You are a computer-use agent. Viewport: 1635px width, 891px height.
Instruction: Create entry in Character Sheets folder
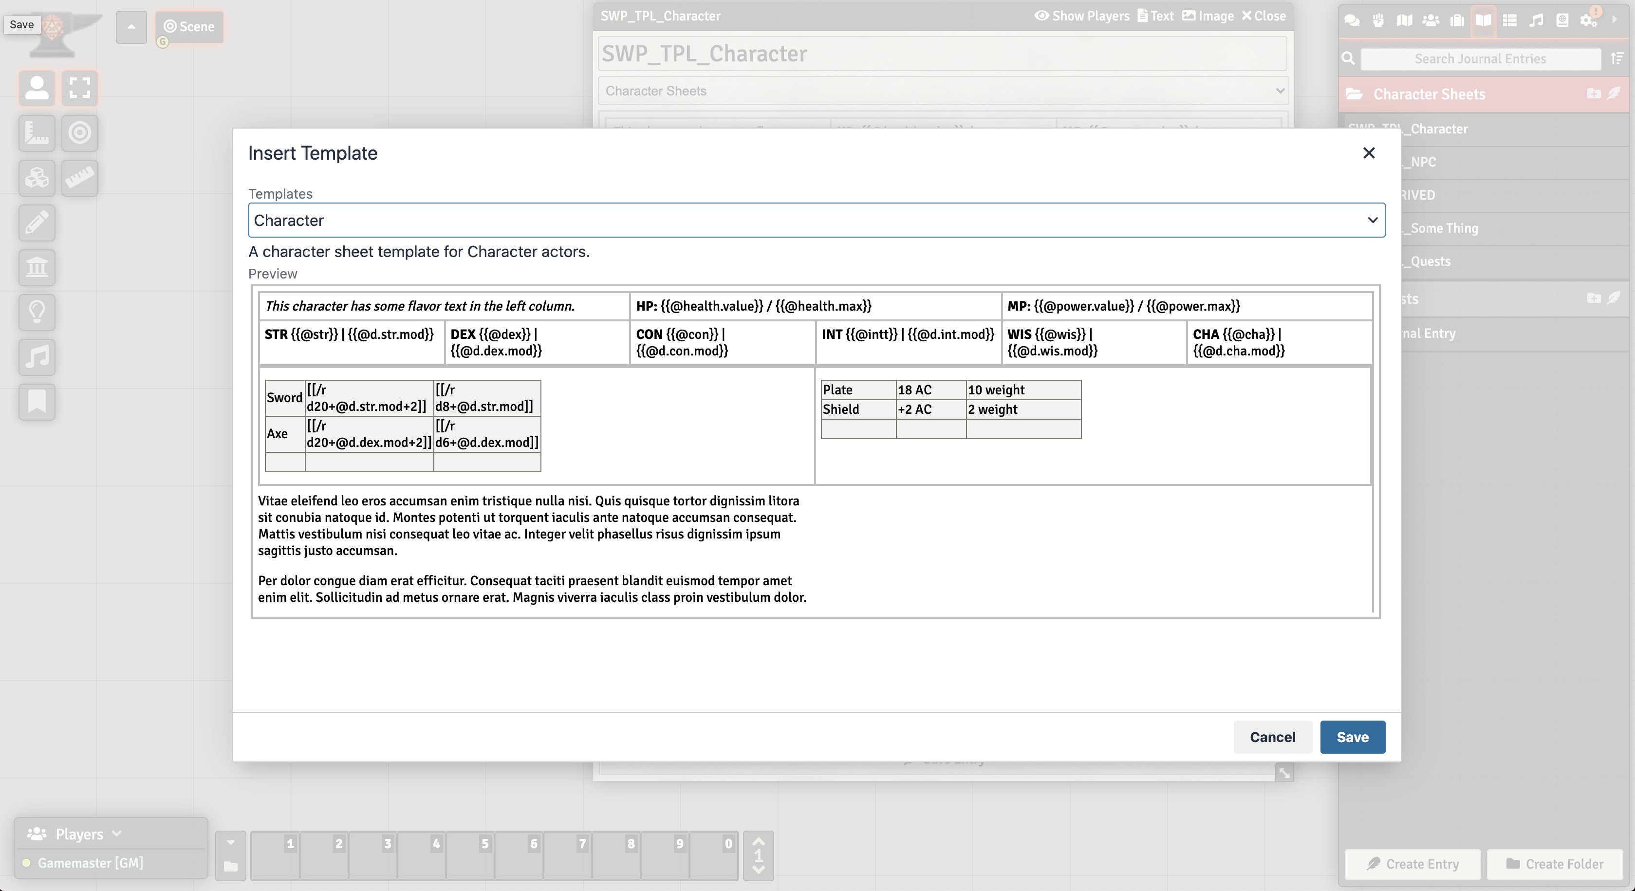(1614, 94)
